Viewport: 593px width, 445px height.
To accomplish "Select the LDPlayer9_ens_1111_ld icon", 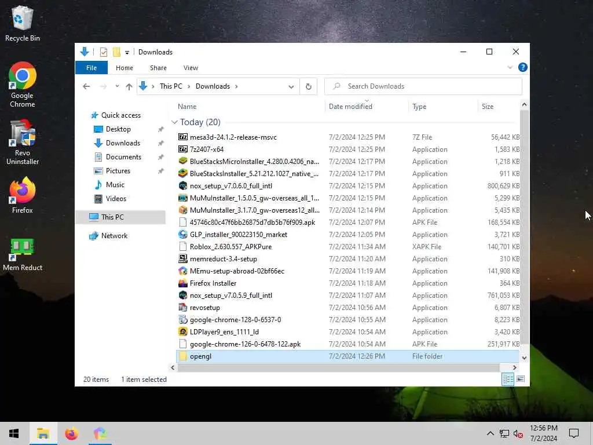I will pos(182,332).
